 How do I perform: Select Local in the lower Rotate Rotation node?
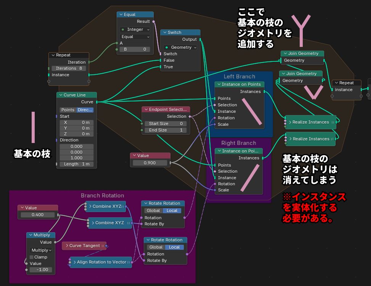[174, 247]
